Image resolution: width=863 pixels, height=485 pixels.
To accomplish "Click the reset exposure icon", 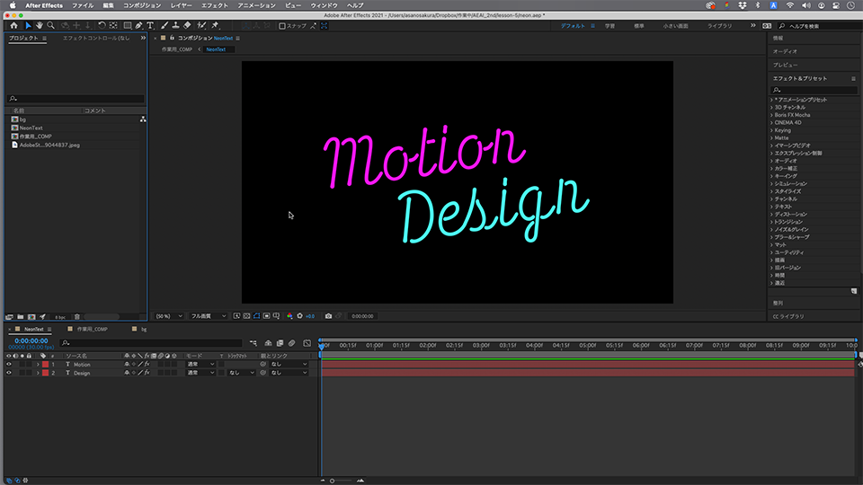I will pos(300,316).
